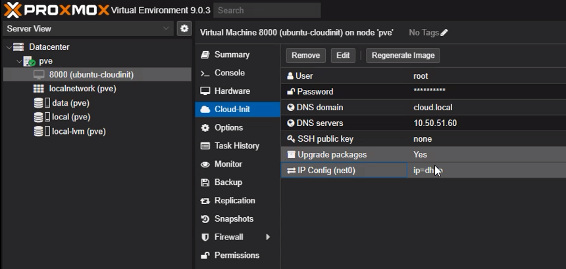Go to the Console tab

(229, 73)
